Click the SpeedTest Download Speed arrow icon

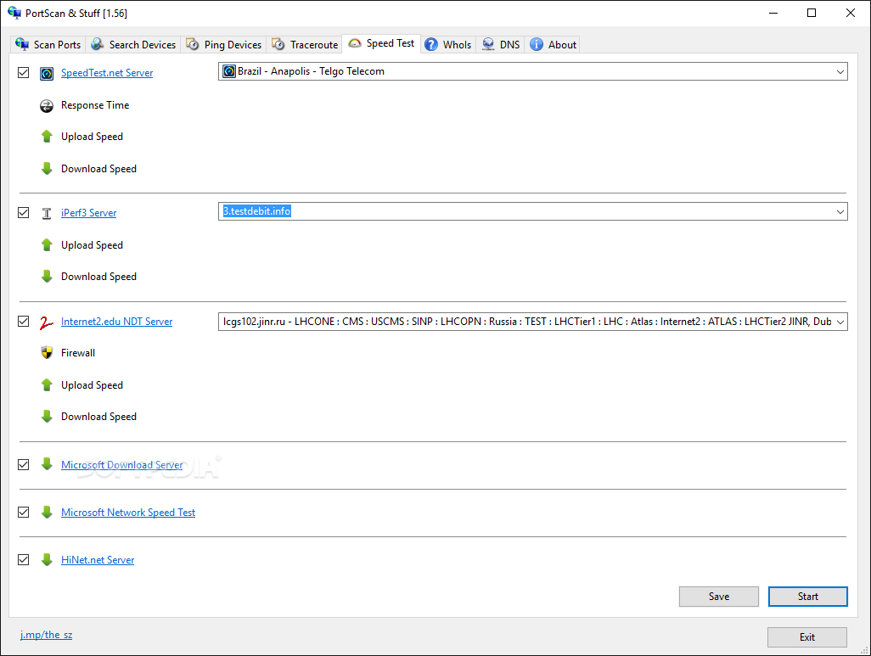click(47, 168)
